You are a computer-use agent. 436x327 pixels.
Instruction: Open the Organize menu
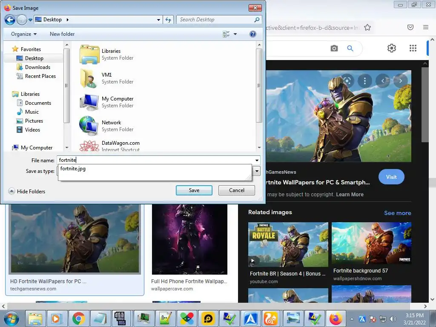24,34
